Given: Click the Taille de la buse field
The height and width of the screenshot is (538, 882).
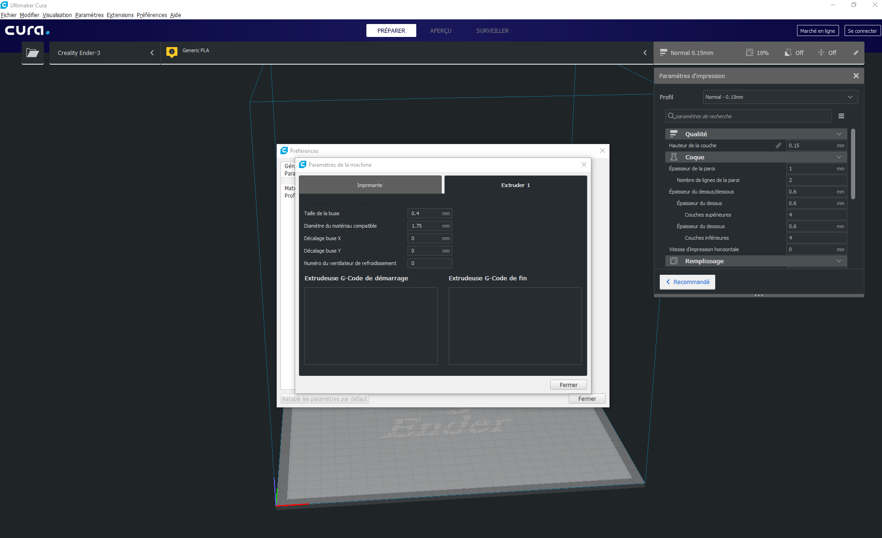Looking at the screenshot, I should click(x=430, y=213).
